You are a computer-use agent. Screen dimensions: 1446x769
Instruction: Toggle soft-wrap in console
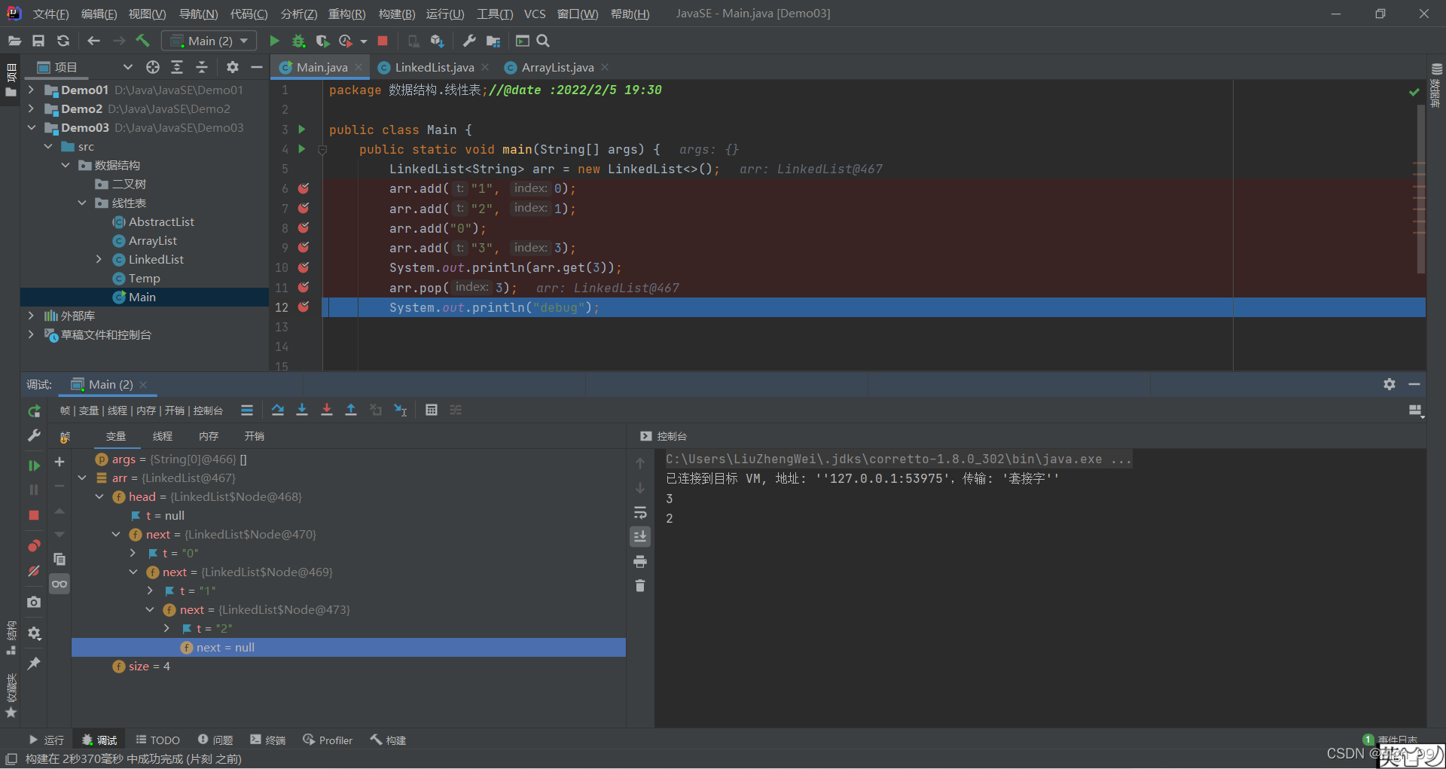click(640, 513)
